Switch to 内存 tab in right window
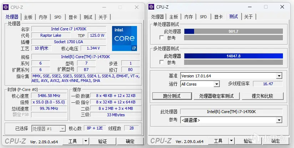The width and height of the screenshot is (294, 148). pos(189,17)
